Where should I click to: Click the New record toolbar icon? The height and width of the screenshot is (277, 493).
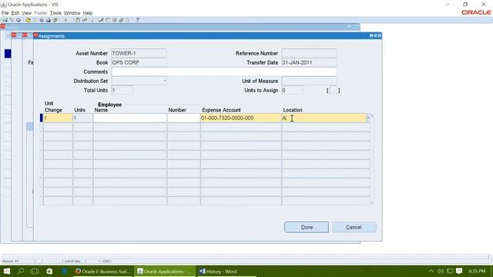coord(5,20)
